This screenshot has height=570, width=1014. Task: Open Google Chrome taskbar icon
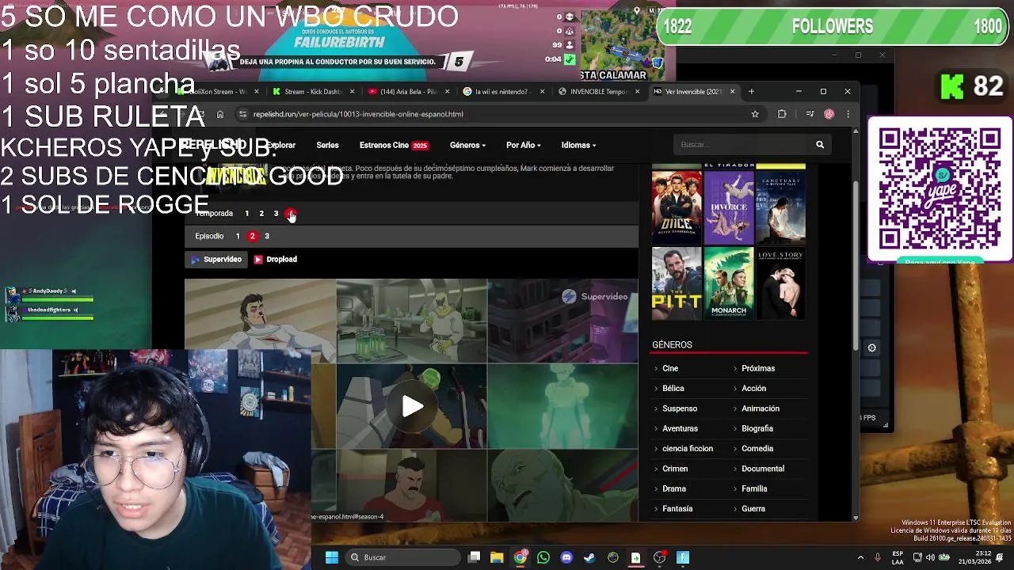[520, 557]
